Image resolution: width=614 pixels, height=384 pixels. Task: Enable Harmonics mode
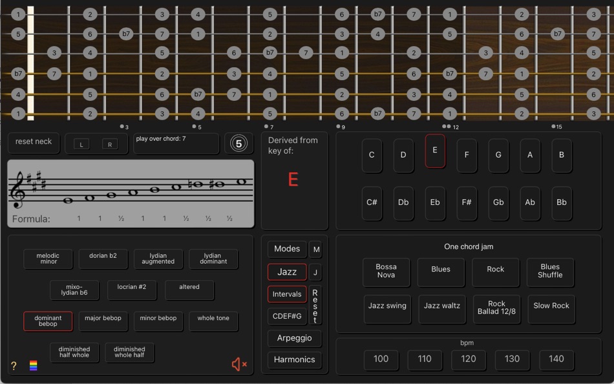tap(295, 359)
